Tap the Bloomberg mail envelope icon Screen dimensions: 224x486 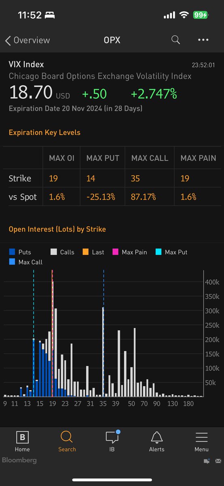(218, 461)
